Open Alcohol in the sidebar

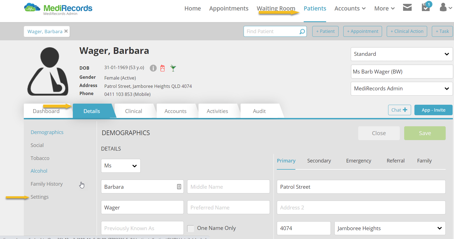pos(39,171)
